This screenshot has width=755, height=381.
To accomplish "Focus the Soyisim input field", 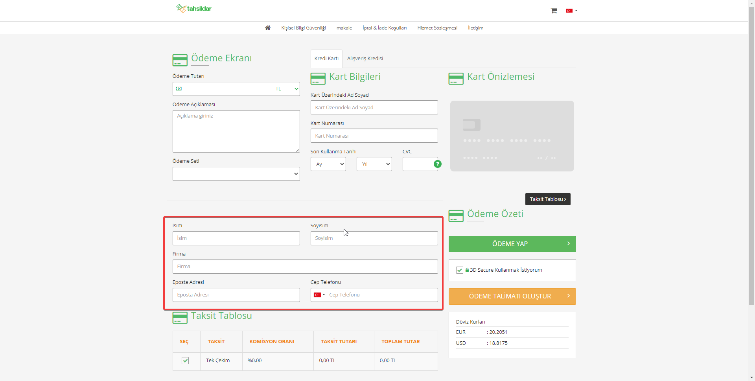I will tap(374, 238).
